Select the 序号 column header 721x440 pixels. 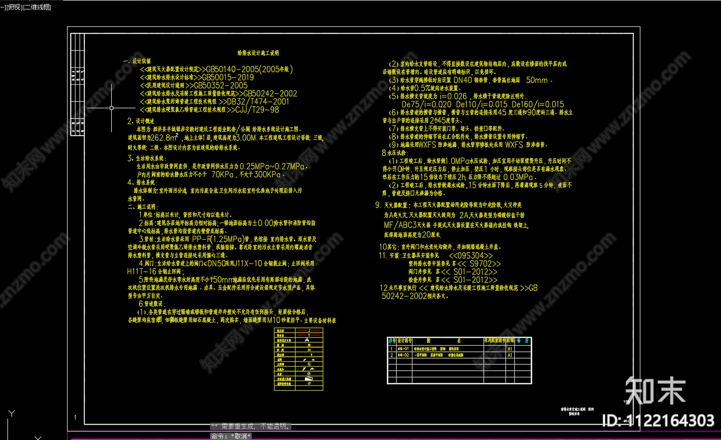[x=391, y=341]
